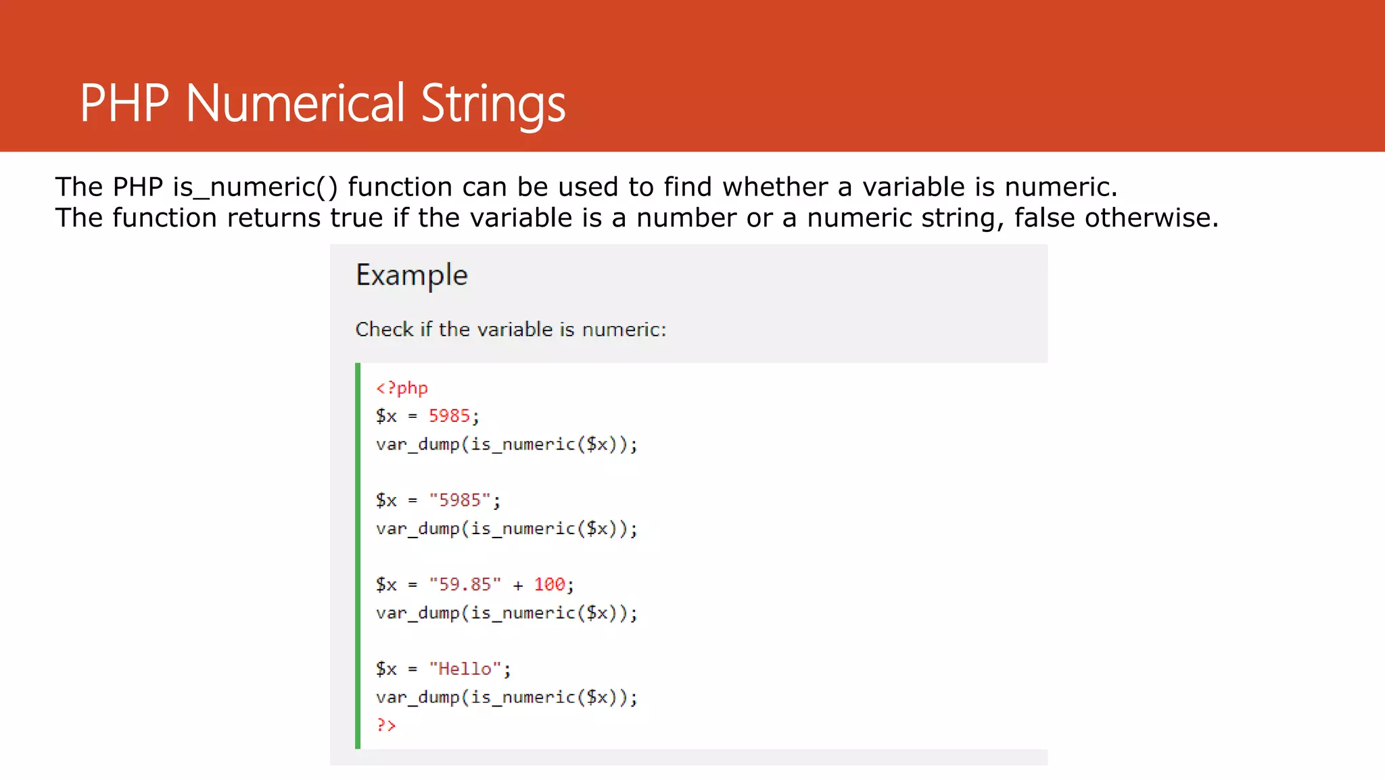
Task: Click the Example heading
Action: click(412, 276)
